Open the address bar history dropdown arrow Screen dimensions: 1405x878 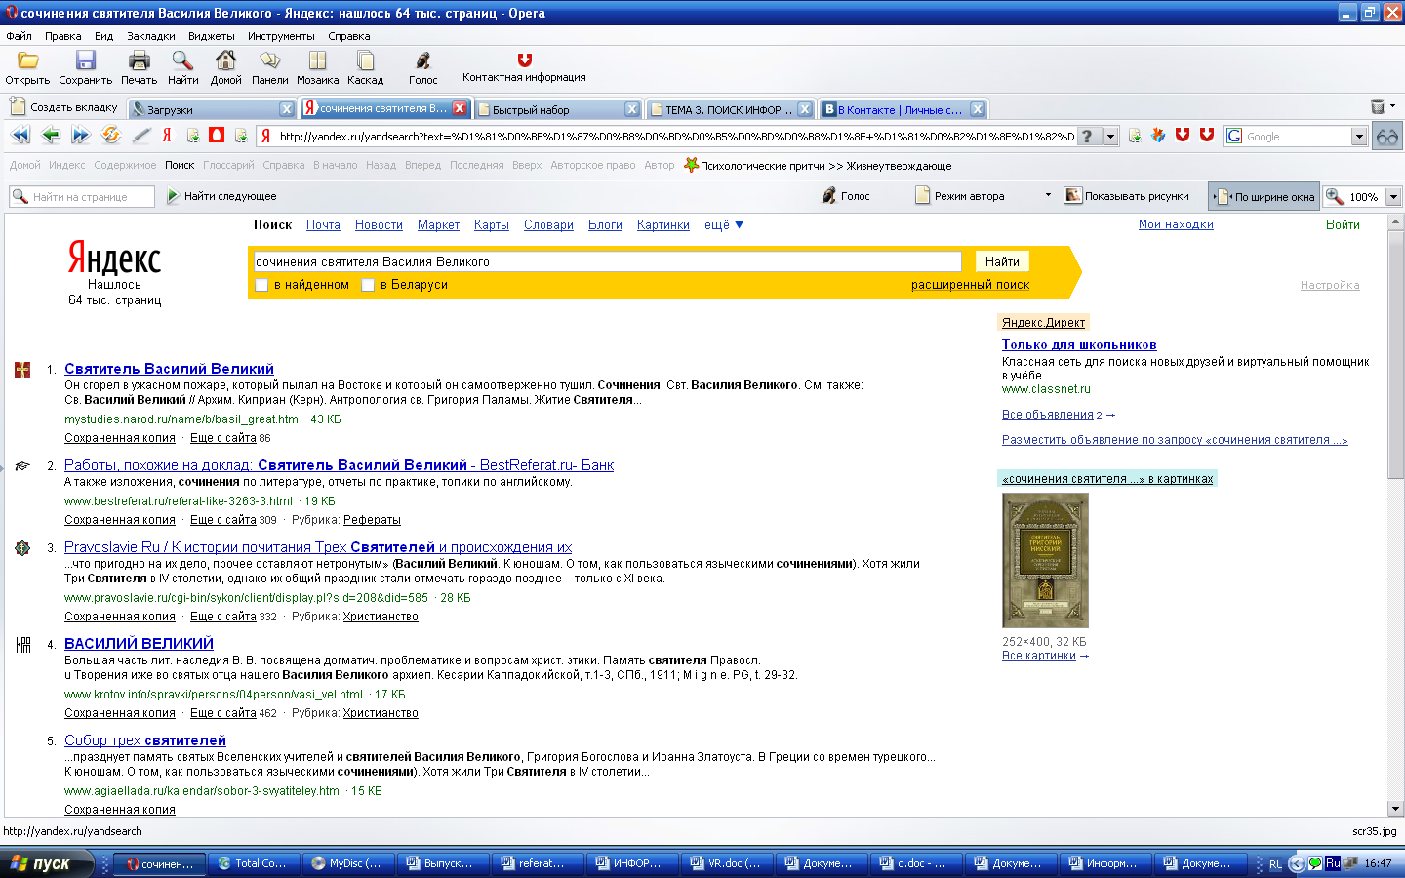(x=1110, y=137)
